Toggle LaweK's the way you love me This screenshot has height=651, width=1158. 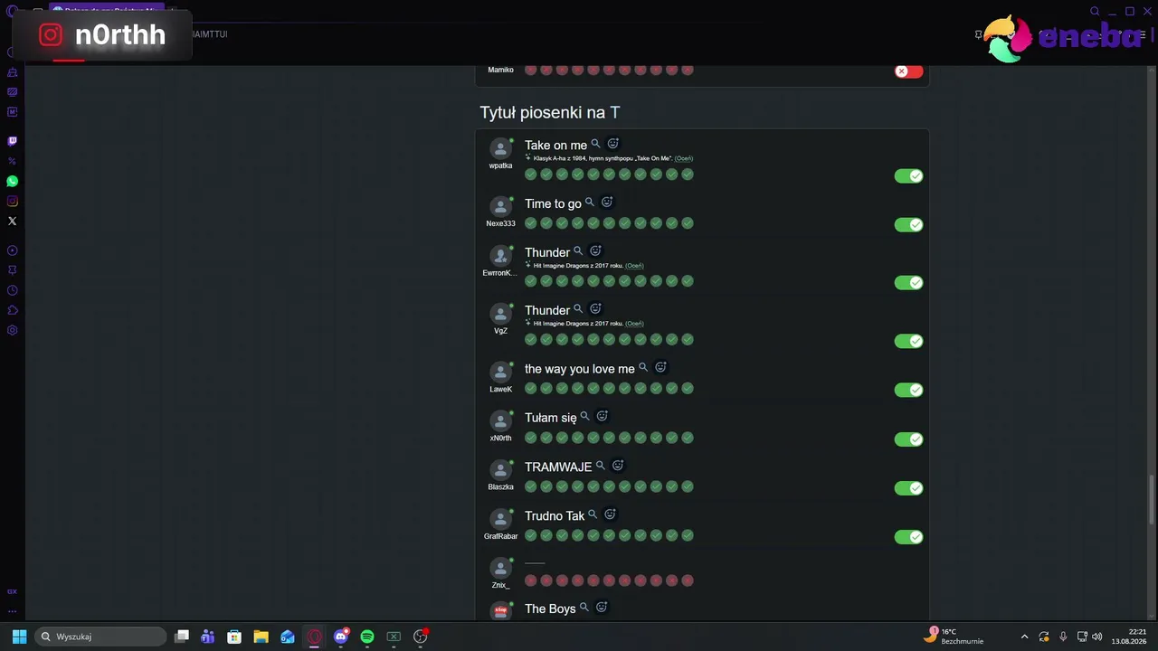(x=908, y=390)
